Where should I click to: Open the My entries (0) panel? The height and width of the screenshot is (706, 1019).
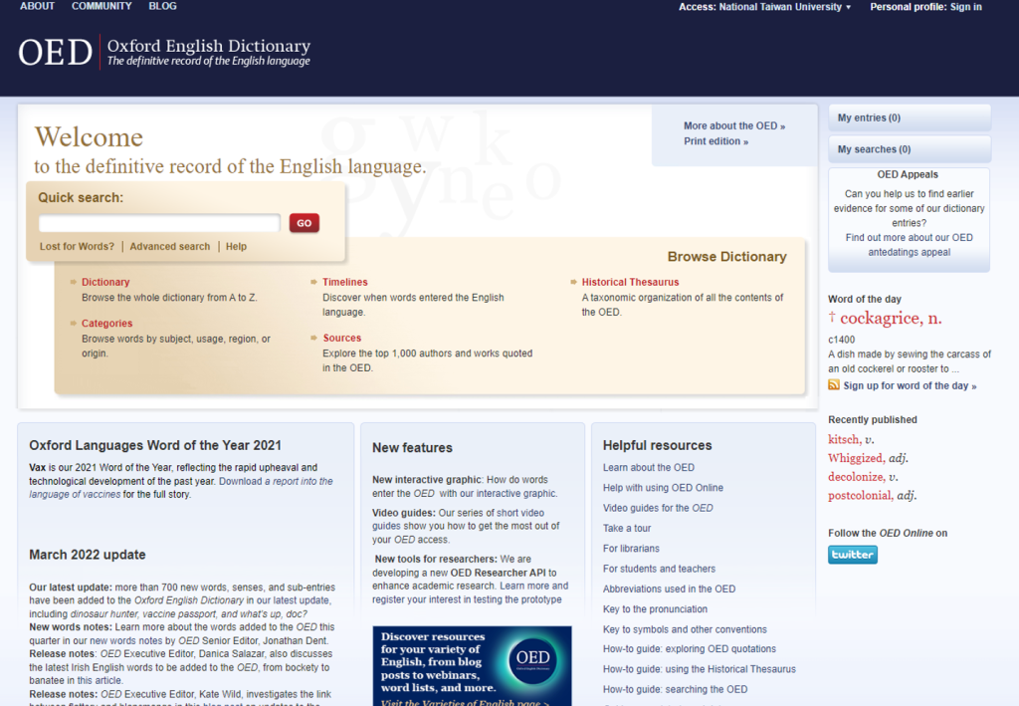coord(910,118)
